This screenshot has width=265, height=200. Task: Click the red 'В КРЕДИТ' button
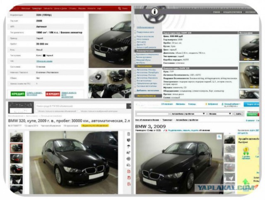[53, 94]
